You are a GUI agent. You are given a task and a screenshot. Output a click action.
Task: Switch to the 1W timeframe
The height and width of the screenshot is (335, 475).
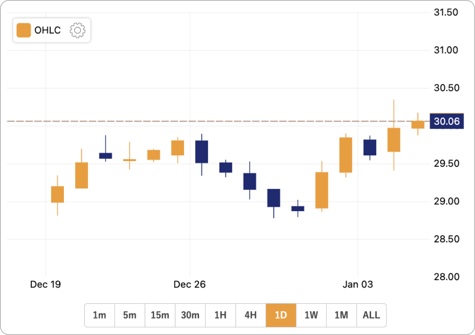[311, 315]
